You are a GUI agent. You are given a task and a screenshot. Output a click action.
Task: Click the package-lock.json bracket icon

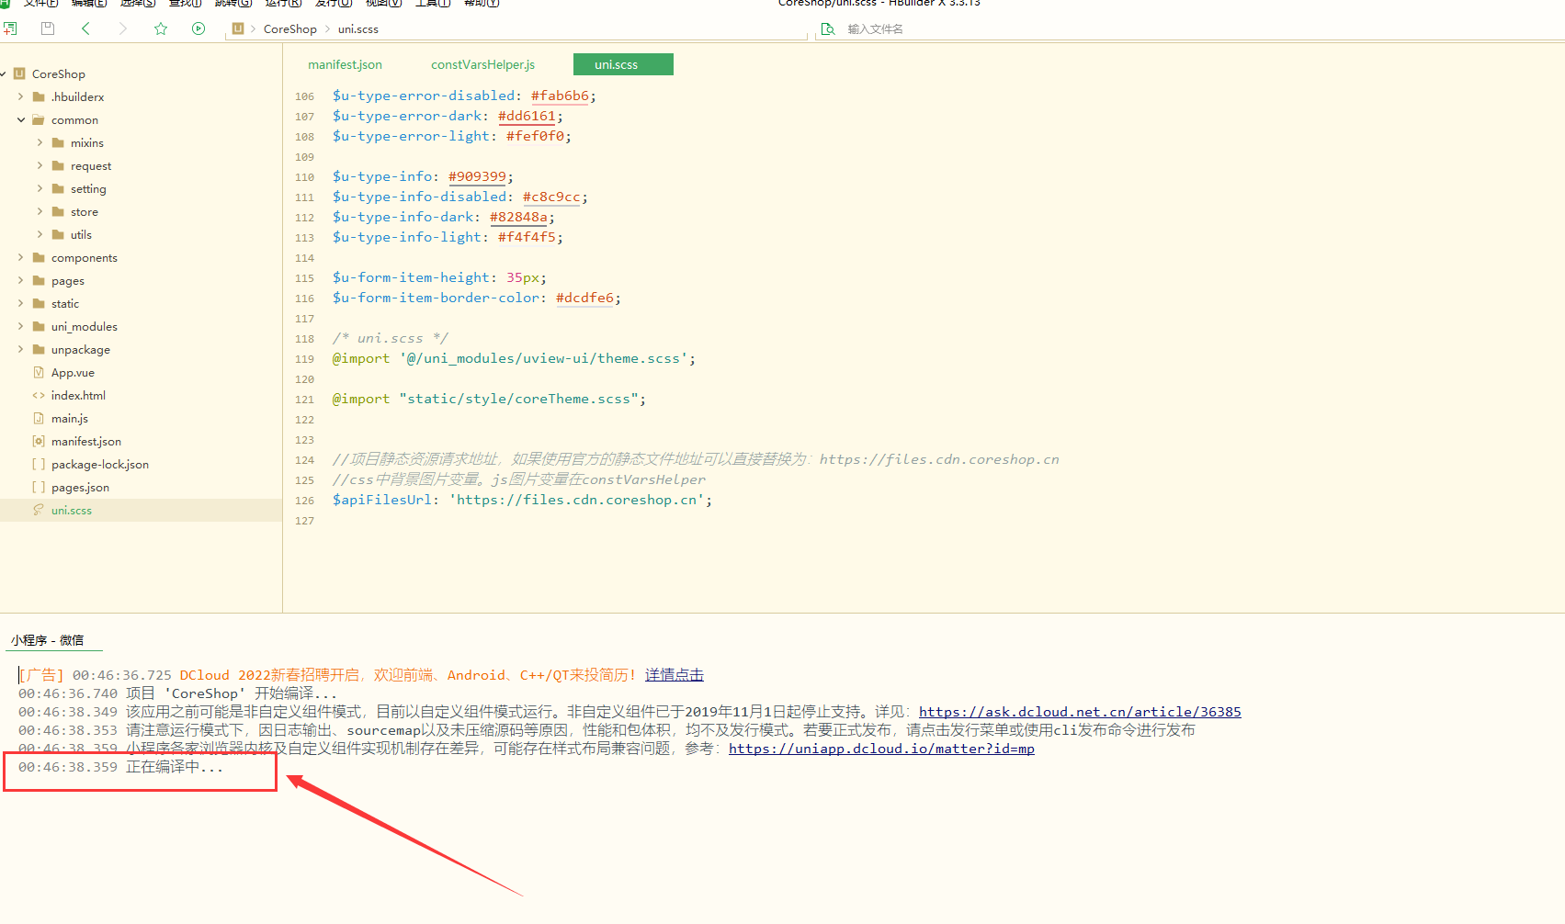click(x=39, y=464)
